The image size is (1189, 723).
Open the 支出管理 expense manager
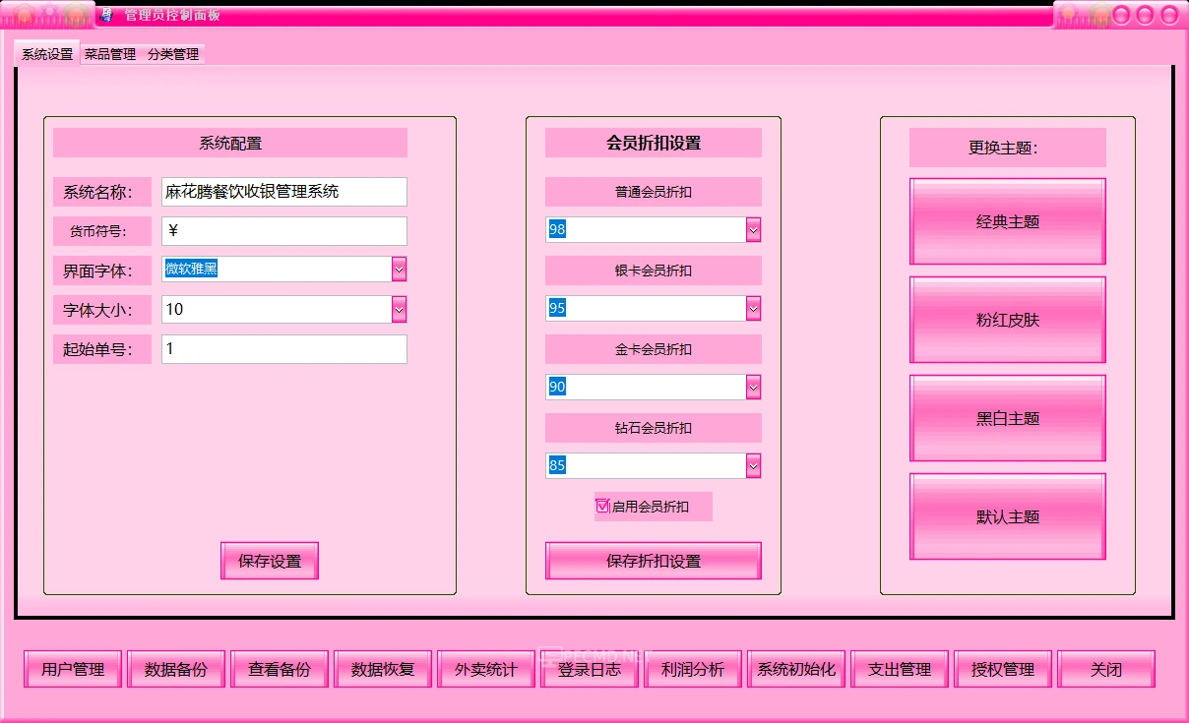[899, 669]
